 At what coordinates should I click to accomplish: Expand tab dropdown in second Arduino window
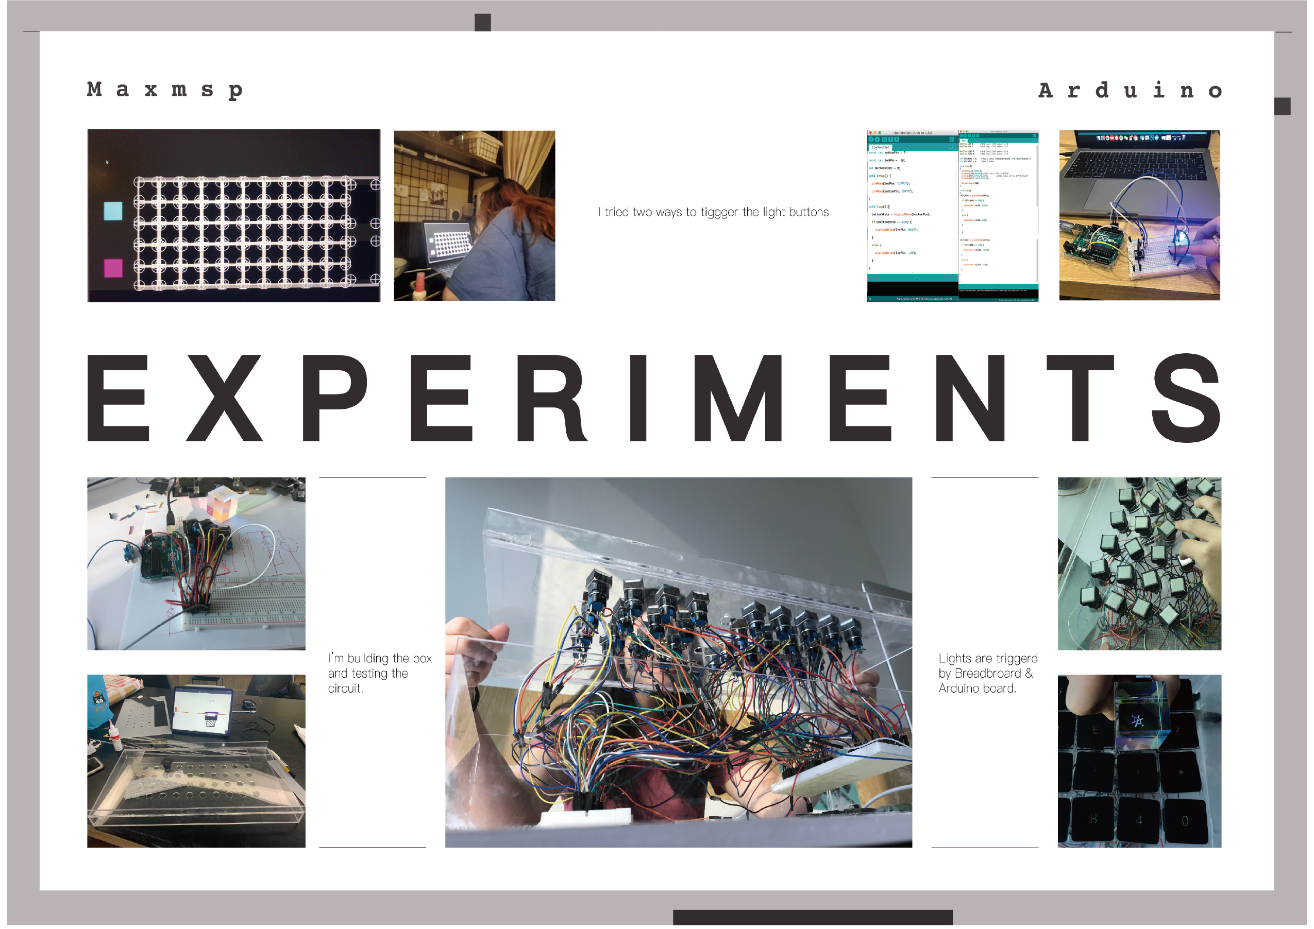pyautogui.click(x=1034, y=141)
